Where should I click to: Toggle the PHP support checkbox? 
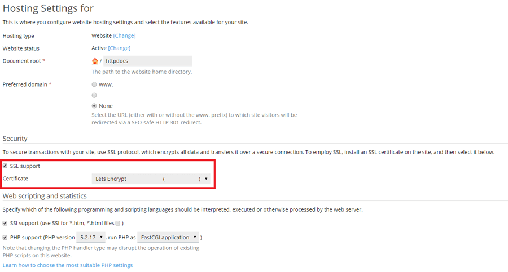(5, 238)
